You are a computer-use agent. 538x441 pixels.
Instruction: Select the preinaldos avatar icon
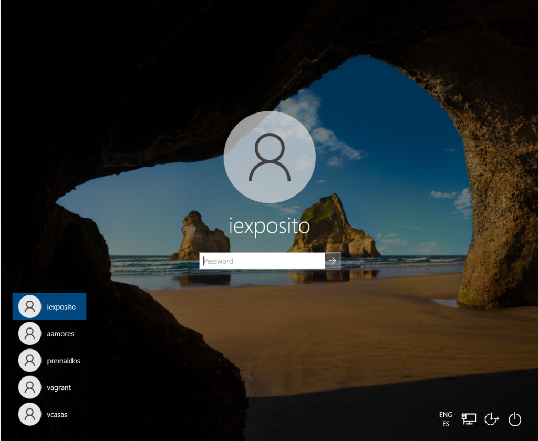tap(29, 361)
